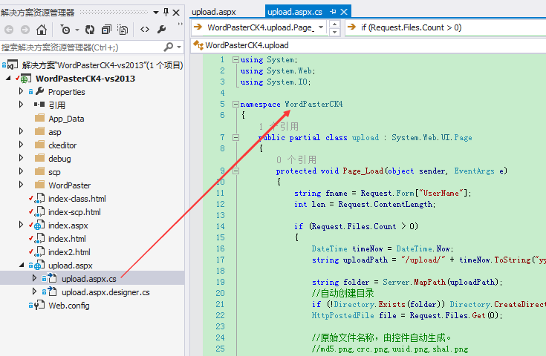
Task: Select the 引用 references item
Action: pos(57,105)
